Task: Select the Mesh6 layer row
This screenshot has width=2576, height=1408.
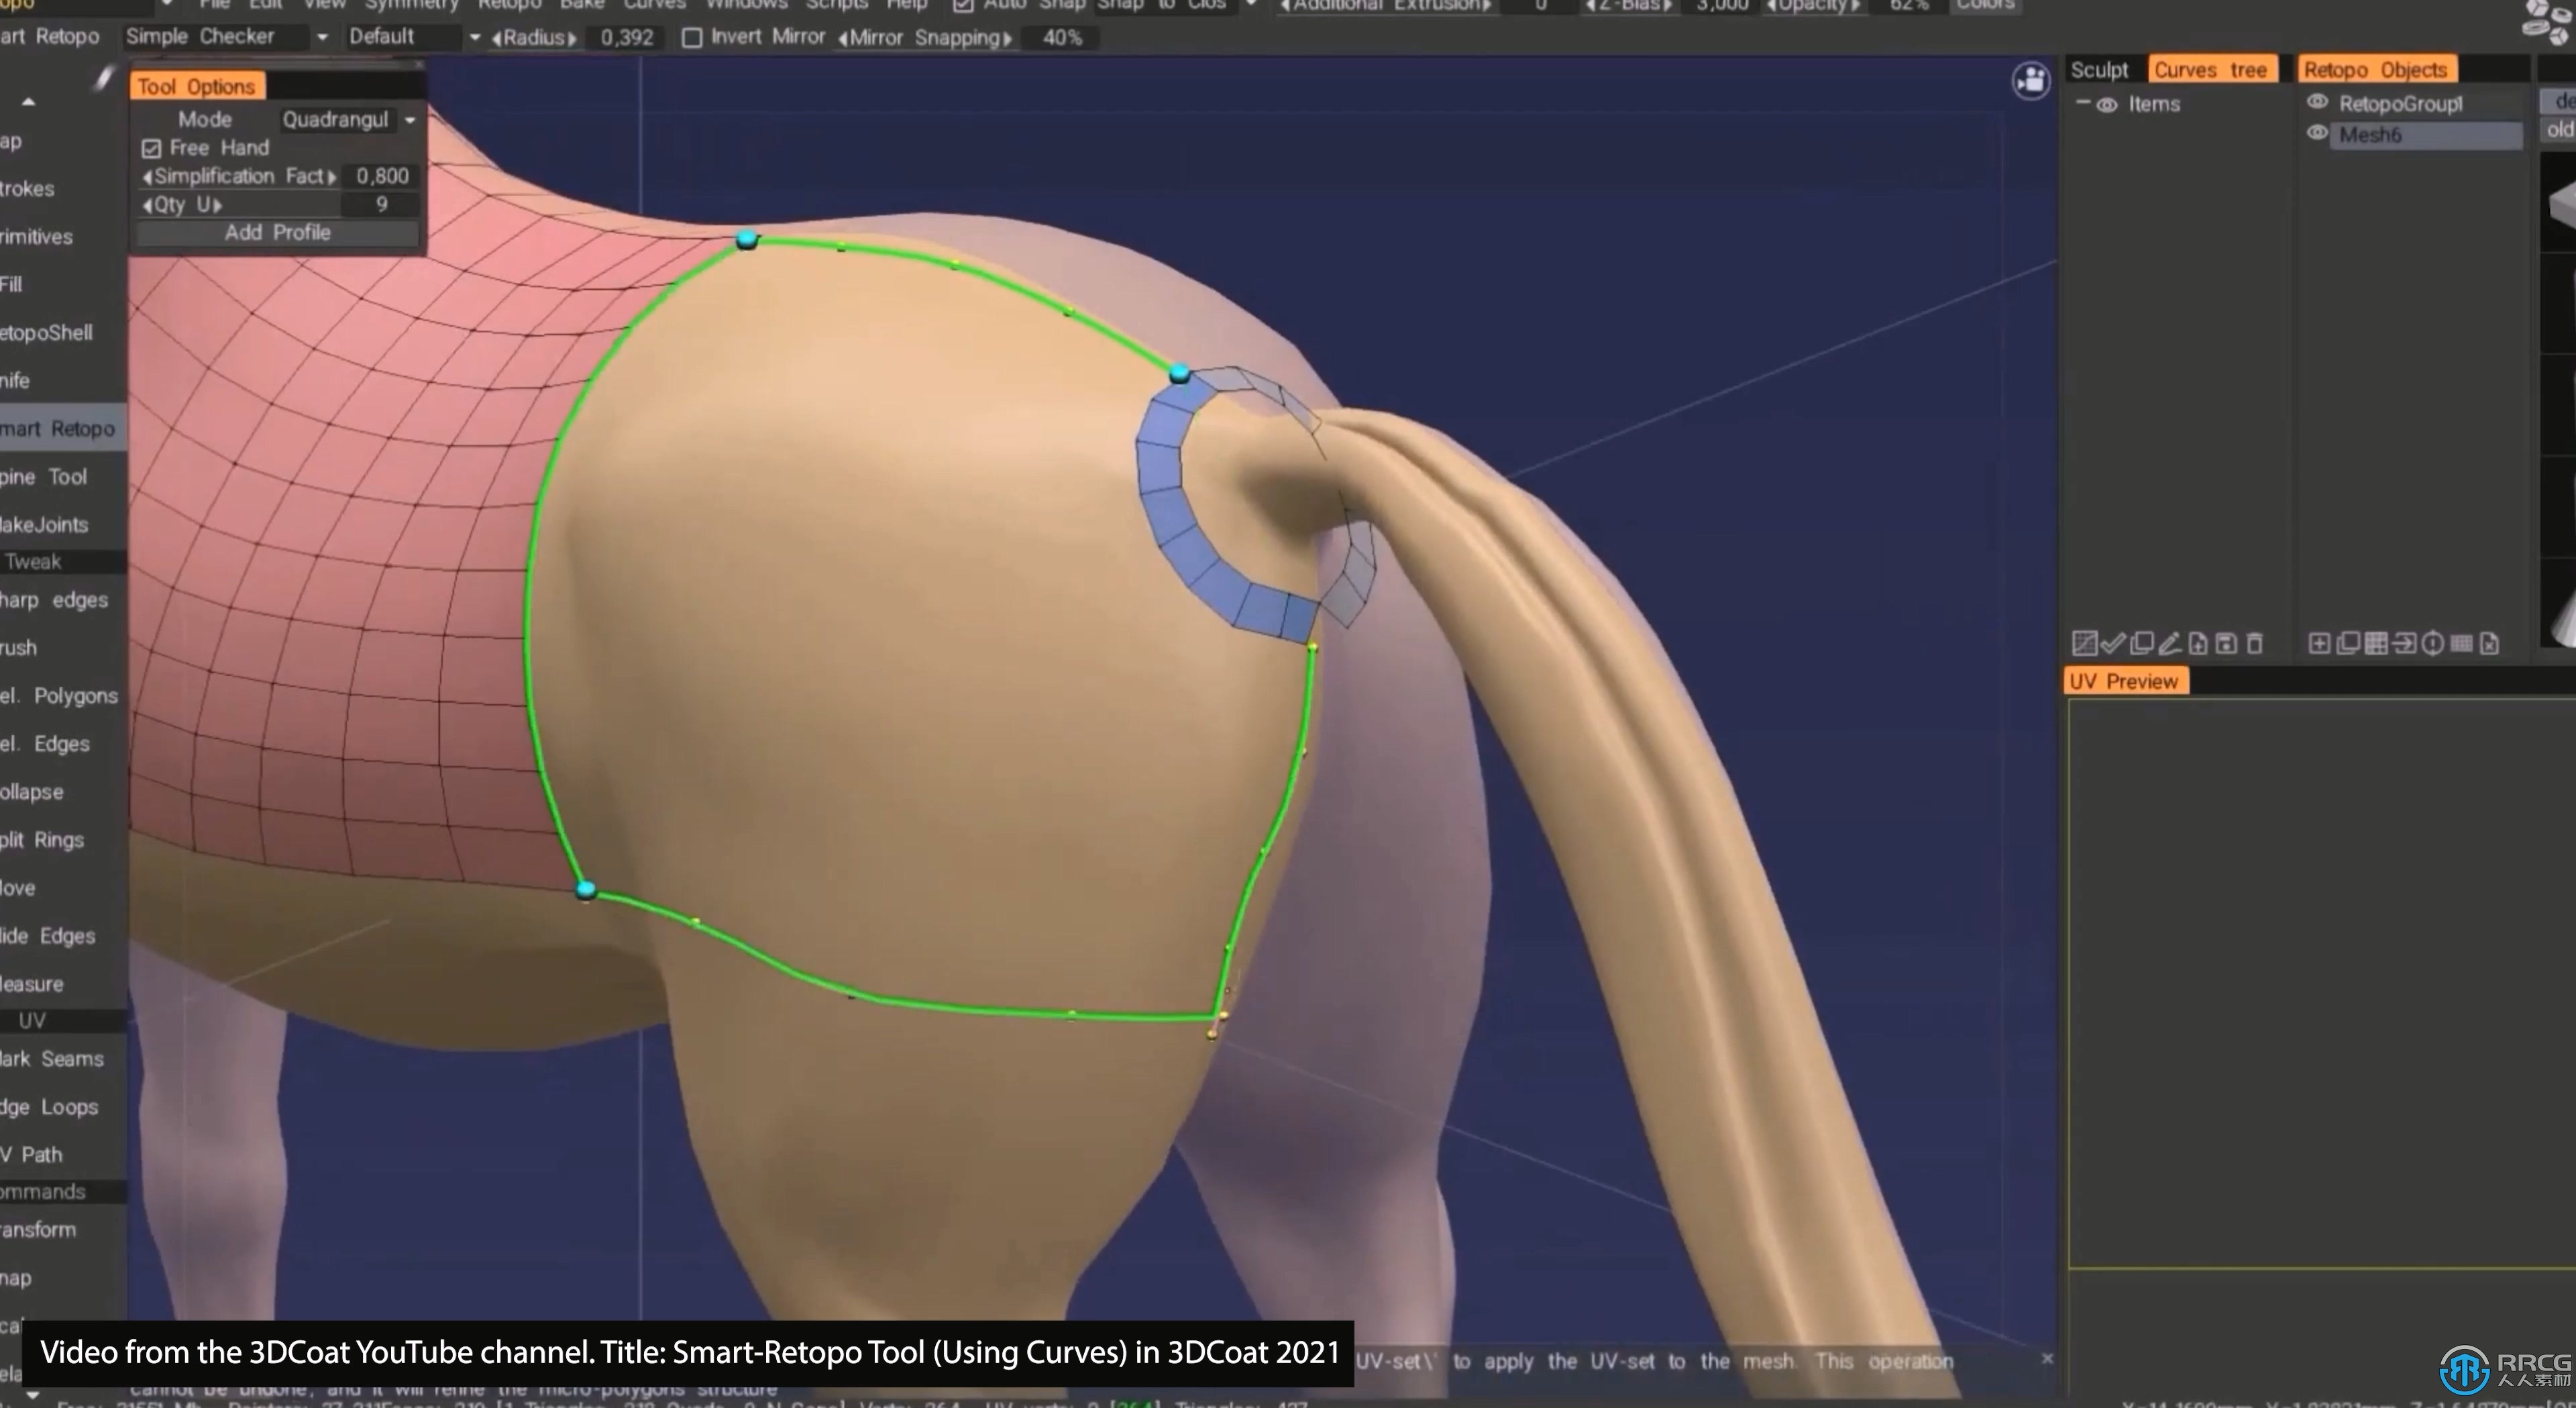Action: point(2425,135)
